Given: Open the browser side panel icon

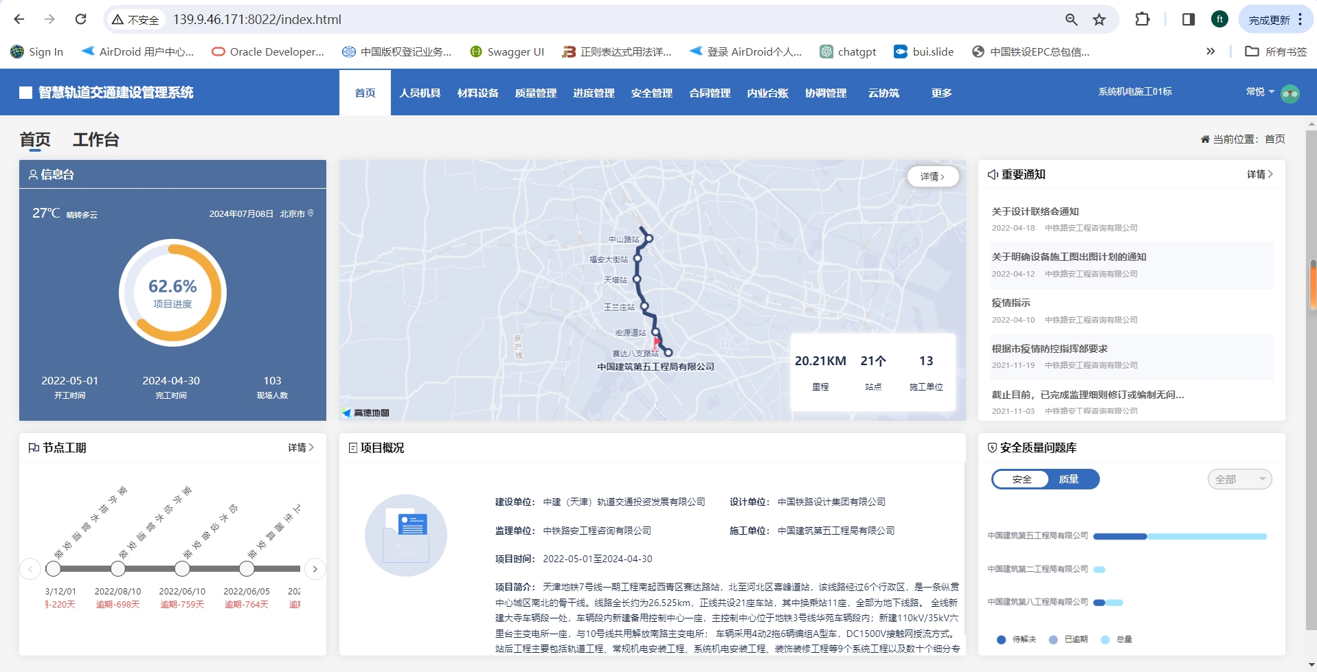Looking at the screenshot, I should click(1188, 19).
